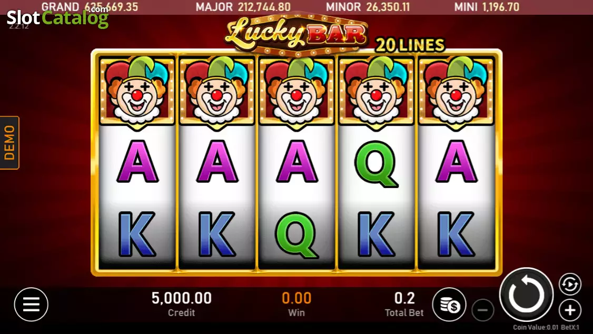This screenshot has height=334, width=593.
Task: Click the Credit balance display
Action: click(x=182, y=304)
